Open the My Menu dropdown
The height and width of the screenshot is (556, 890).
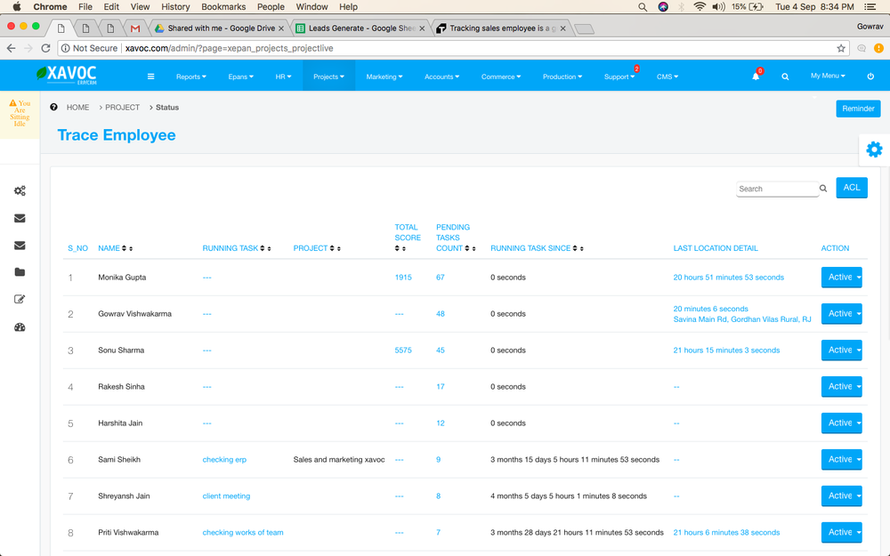pos(828,77)
